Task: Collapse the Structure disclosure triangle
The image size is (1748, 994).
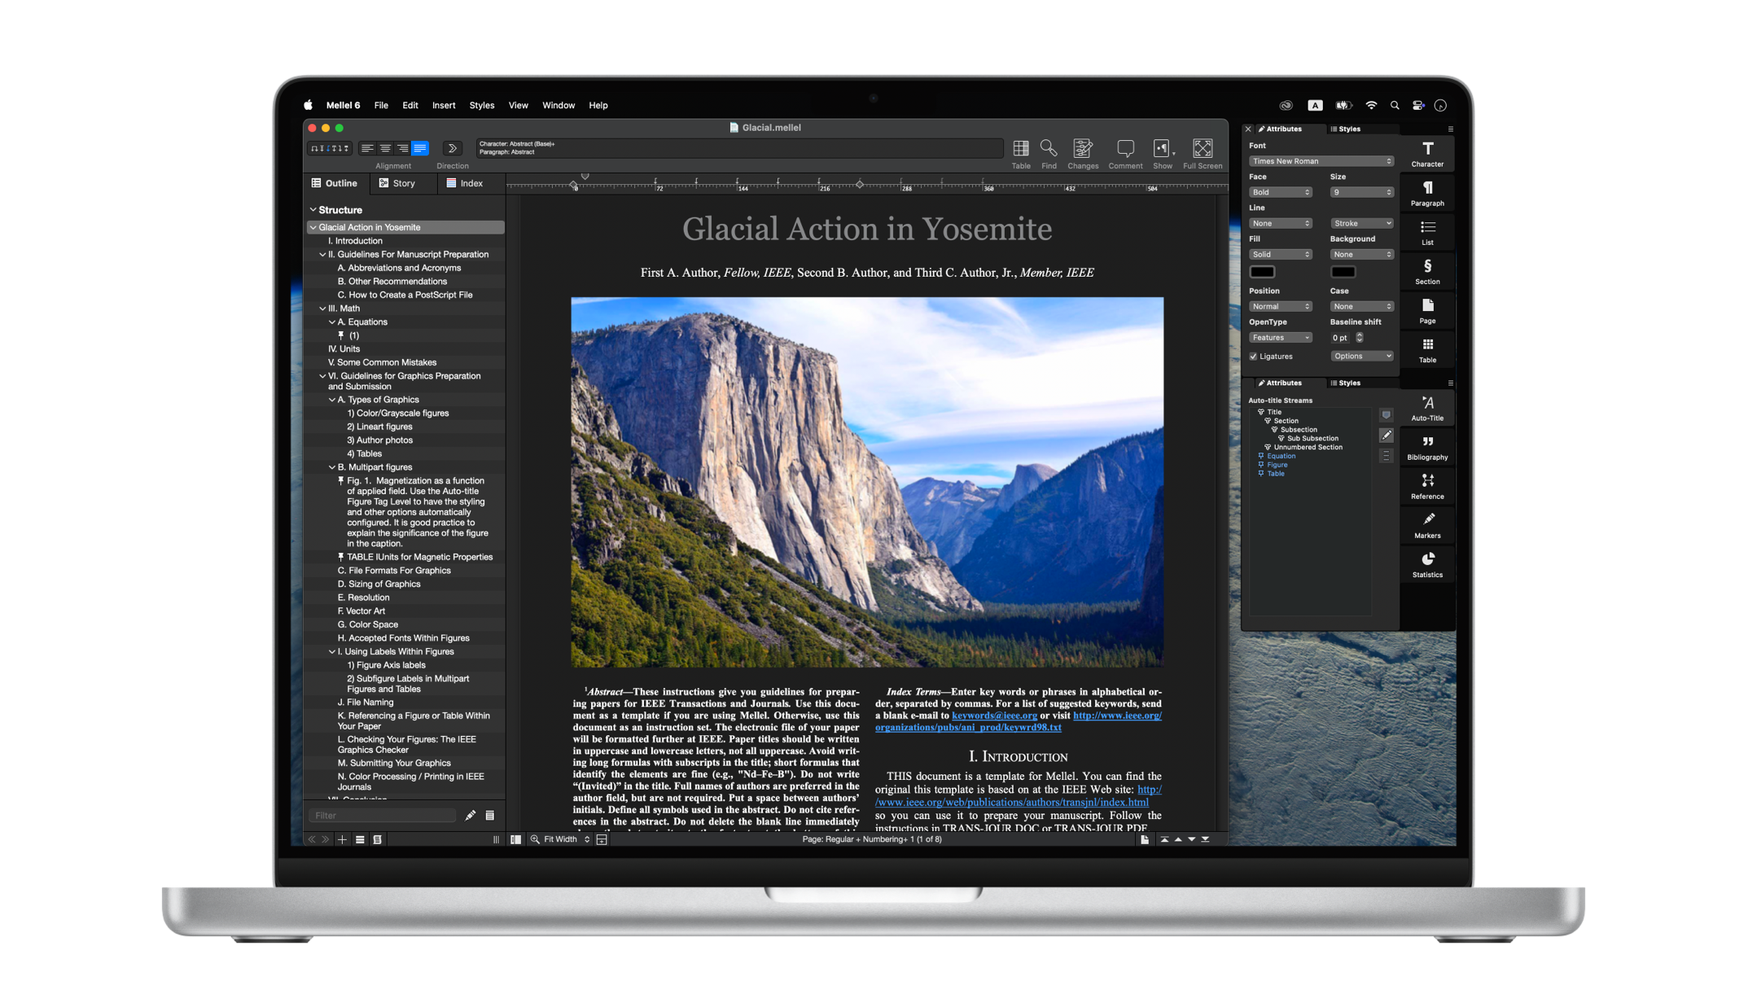Action: (313, 210)
